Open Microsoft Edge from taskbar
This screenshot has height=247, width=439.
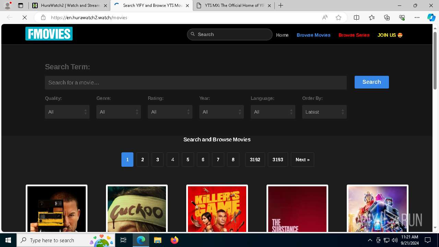(x=141, y=240)
